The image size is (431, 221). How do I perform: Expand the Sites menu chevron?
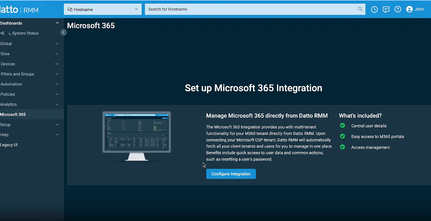click(57, 54)
